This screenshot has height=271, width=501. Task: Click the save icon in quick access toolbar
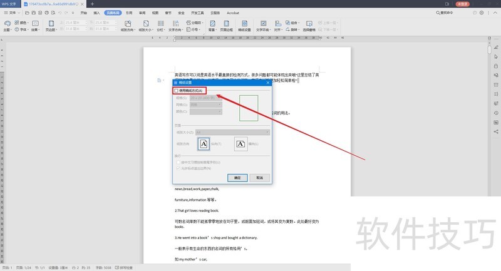[33, 13]
